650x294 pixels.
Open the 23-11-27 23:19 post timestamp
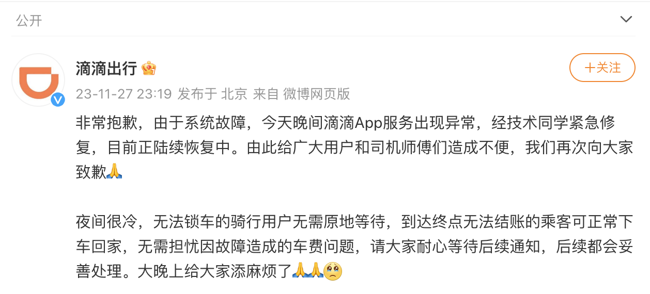pyautogui.click(x=123, y=94)
